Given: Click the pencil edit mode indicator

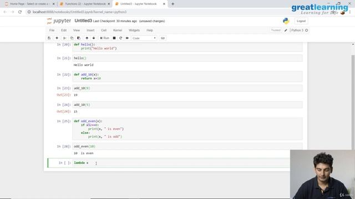Looking at the screenshot, I should 286,30.
